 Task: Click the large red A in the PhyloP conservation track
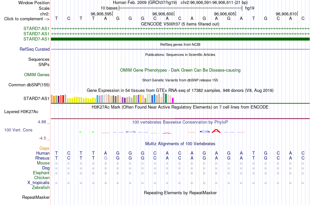[x=216, y=131]
